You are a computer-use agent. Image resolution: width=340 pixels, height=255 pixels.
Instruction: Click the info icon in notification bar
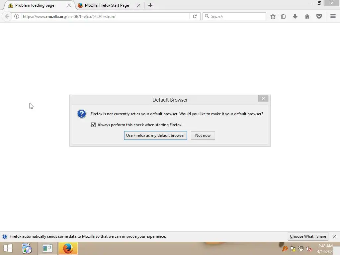tap(5, 236)
